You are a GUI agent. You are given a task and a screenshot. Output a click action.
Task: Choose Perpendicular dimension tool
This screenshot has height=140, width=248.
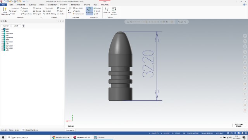26,14
